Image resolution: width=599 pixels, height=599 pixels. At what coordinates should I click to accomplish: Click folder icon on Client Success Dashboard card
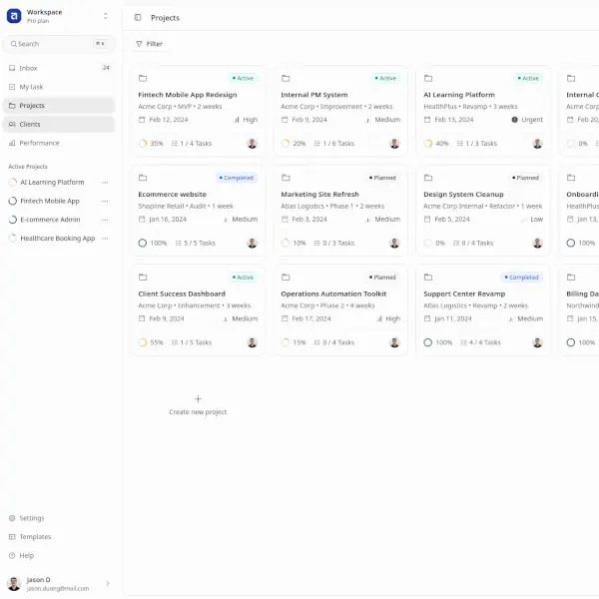[x=143, y=277]
